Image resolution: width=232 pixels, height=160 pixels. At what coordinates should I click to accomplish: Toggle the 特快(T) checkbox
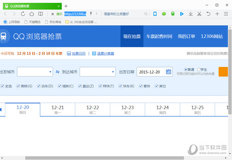[x=100, y=86]
